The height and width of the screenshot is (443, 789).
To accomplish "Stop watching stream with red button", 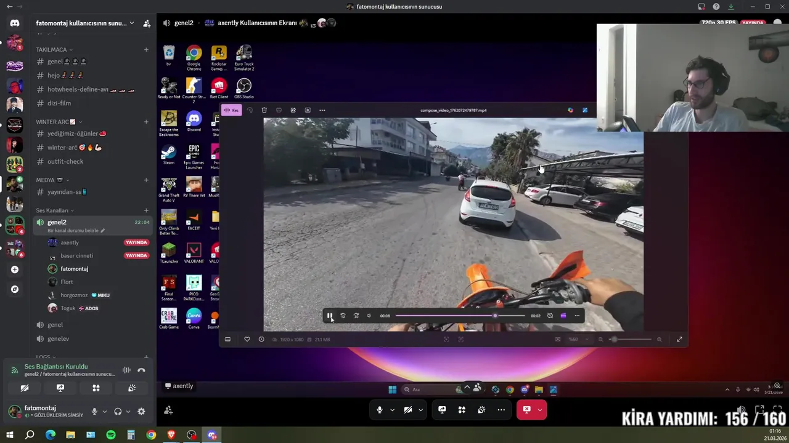I will pos(526,410).
